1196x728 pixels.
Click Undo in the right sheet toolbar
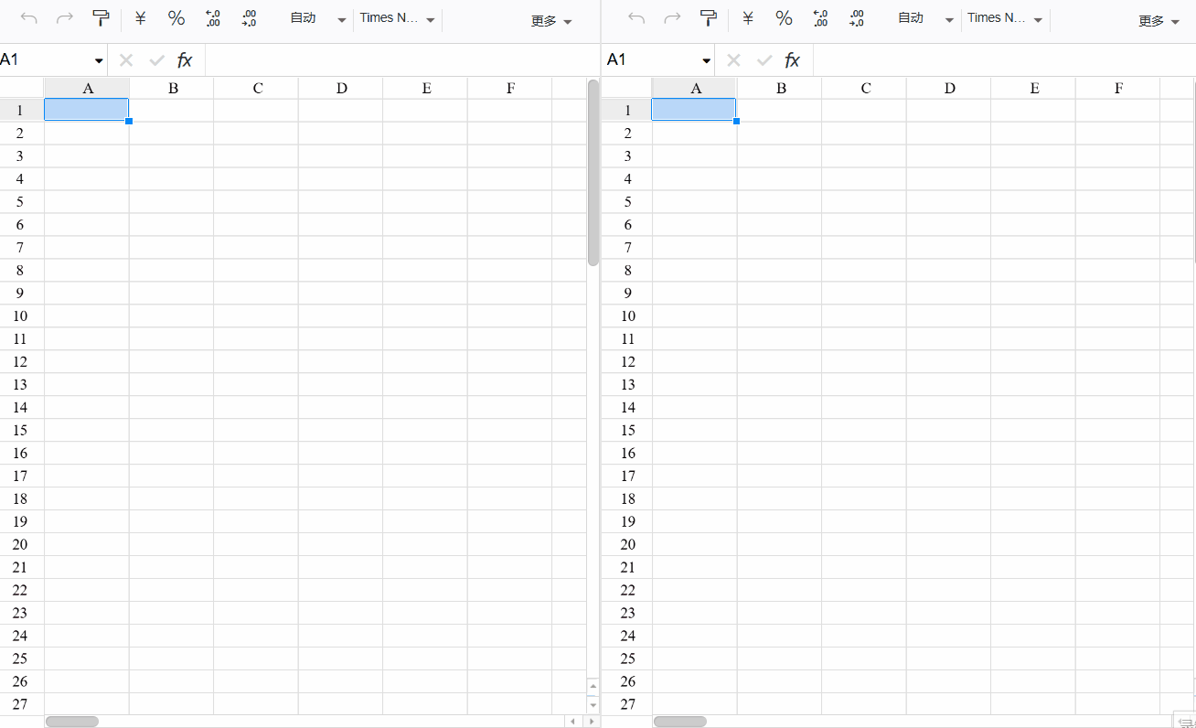[636, 18]
